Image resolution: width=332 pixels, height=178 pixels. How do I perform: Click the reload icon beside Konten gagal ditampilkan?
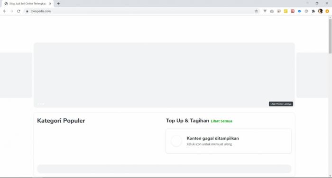pos(176,141)
